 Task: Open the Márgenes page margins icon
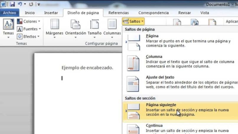[55, 24]
